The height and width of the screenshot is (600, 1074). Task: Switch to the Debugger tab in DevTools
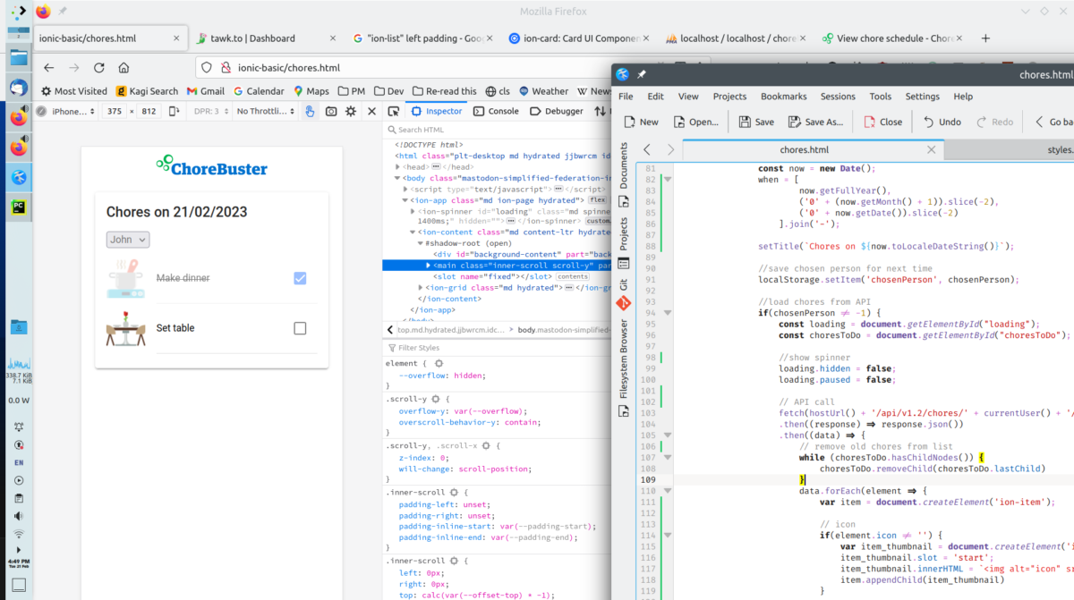point(557,111)
